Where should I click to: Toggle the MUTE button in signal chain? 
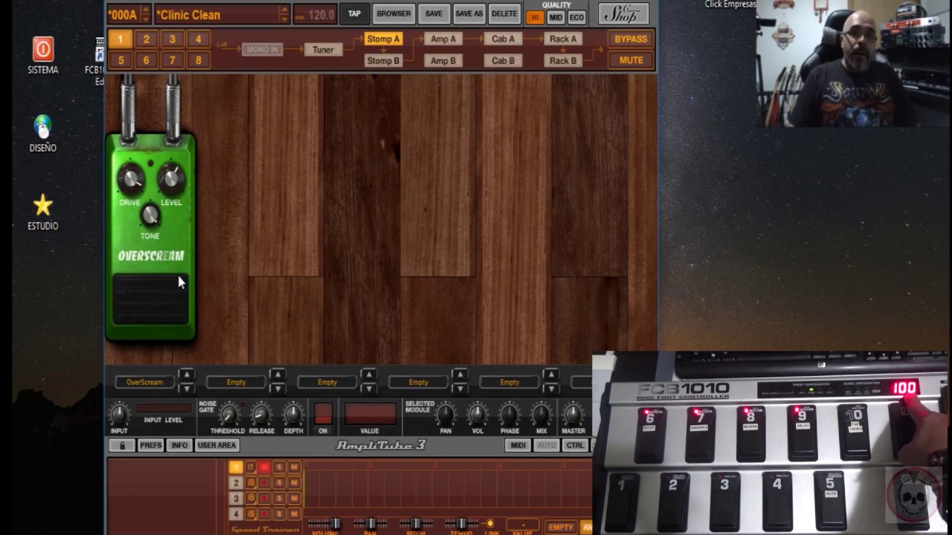631,60
